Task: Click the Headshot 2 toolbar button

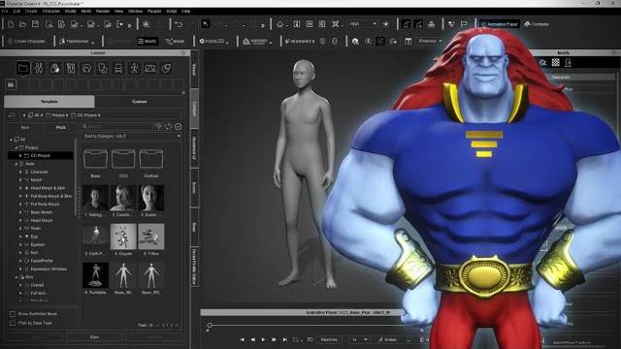Action: pos(300,41)
